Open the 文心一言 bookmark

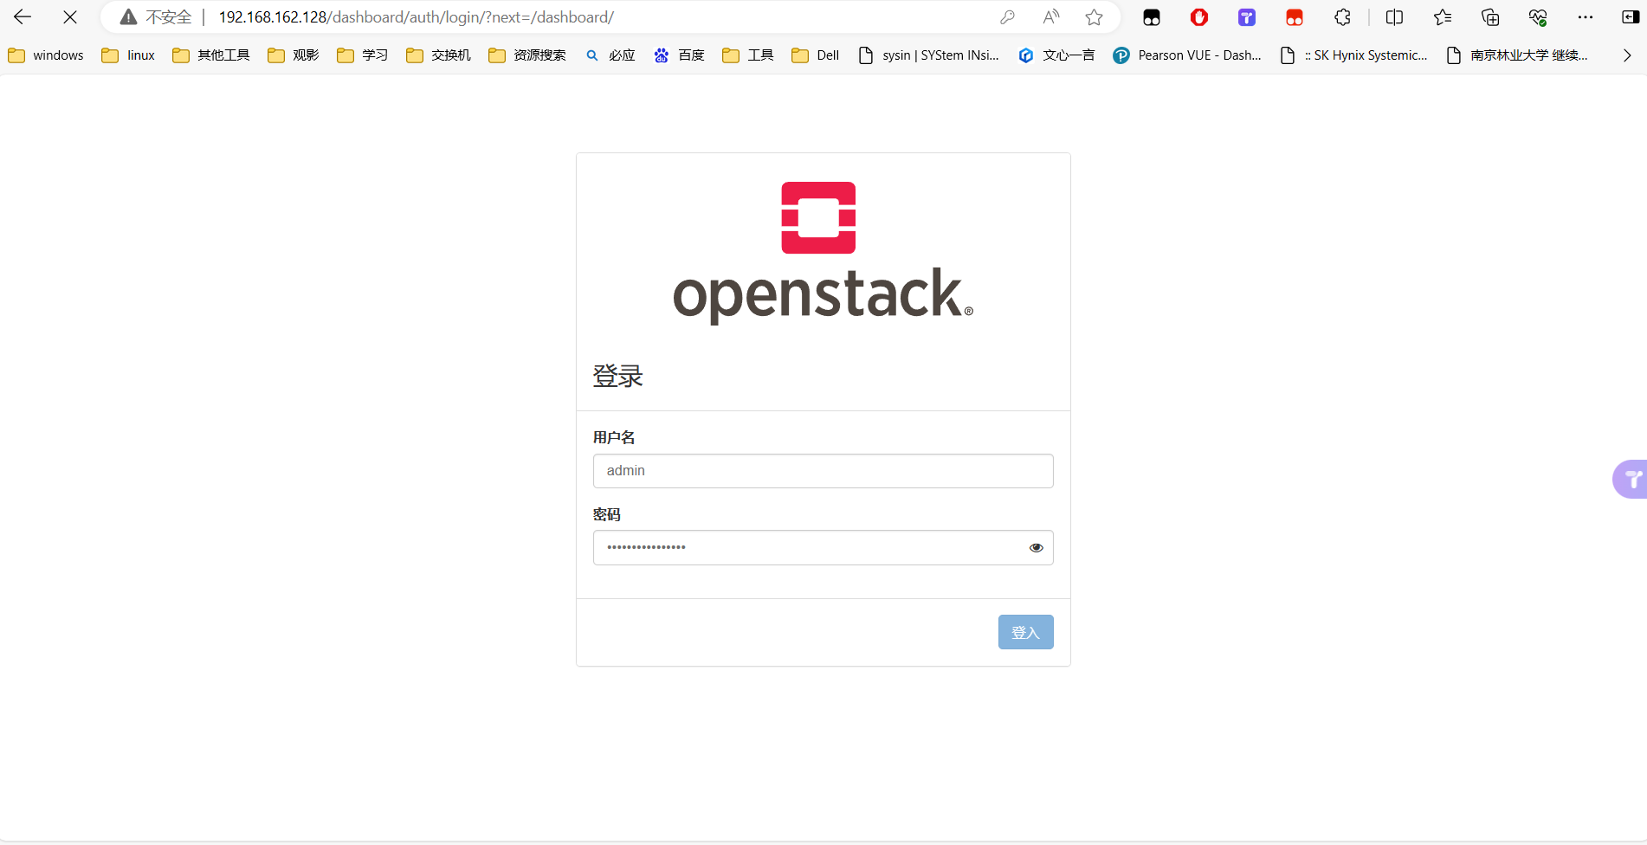click(x=1056, y=55)
